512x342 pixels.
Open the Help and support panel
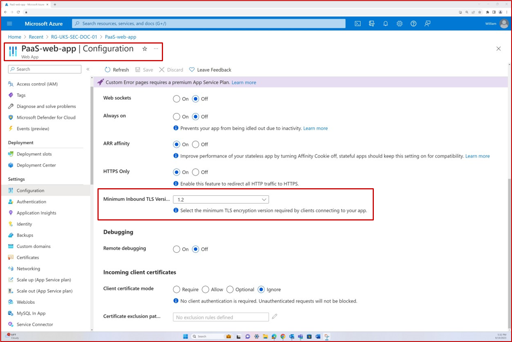pos(413,23)
